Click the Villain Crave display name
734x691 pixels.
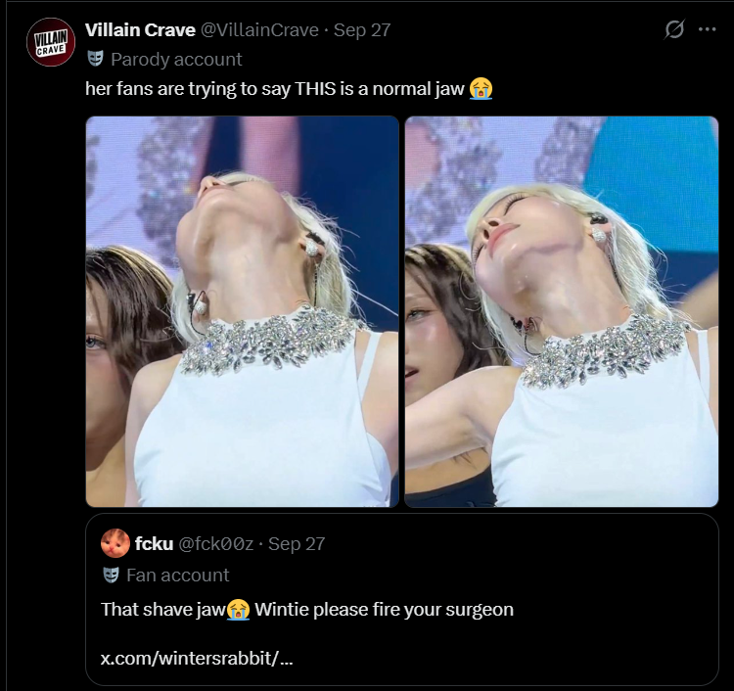coord(140,30)
